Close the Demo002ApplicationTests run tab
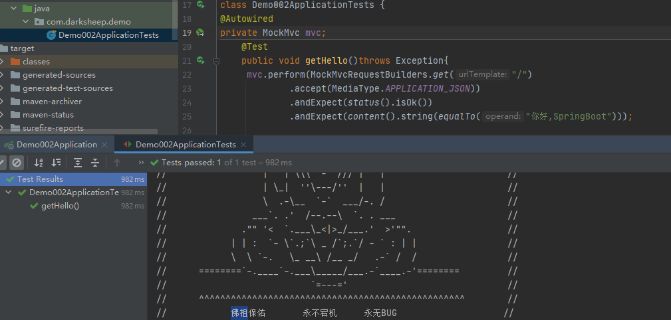 [x=243, y=145]
